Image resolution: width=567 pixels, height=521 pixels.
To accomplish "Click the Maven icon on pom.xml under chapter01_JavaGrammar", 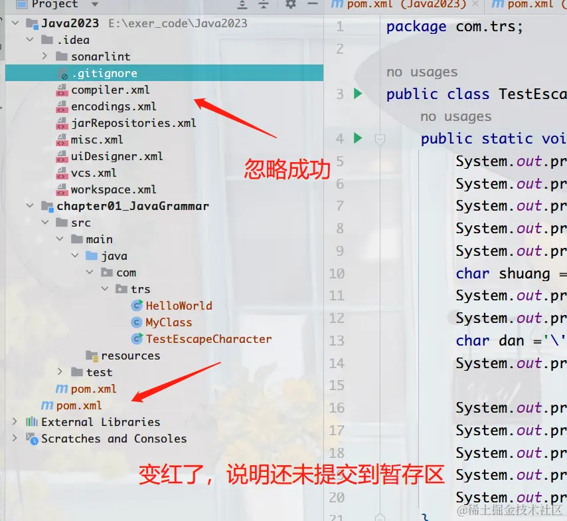I will tap(61, 389).
